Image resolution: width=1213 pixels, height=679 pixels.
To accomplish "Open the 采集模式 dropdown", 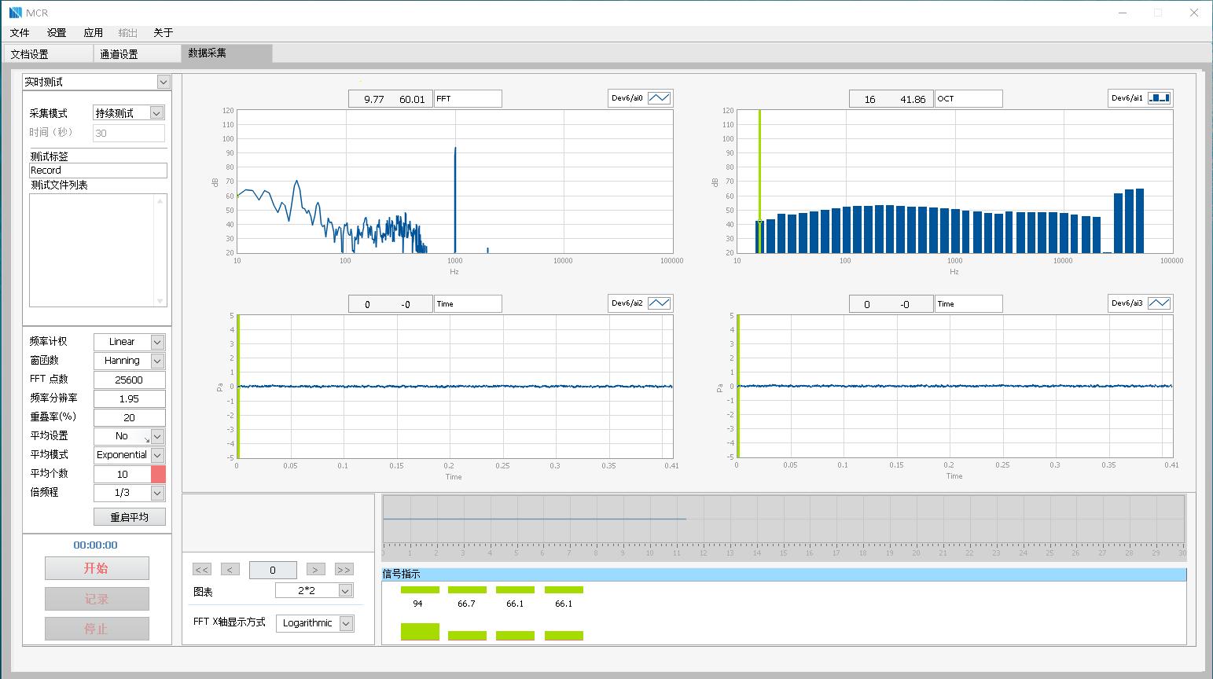I will click(156, 113).
